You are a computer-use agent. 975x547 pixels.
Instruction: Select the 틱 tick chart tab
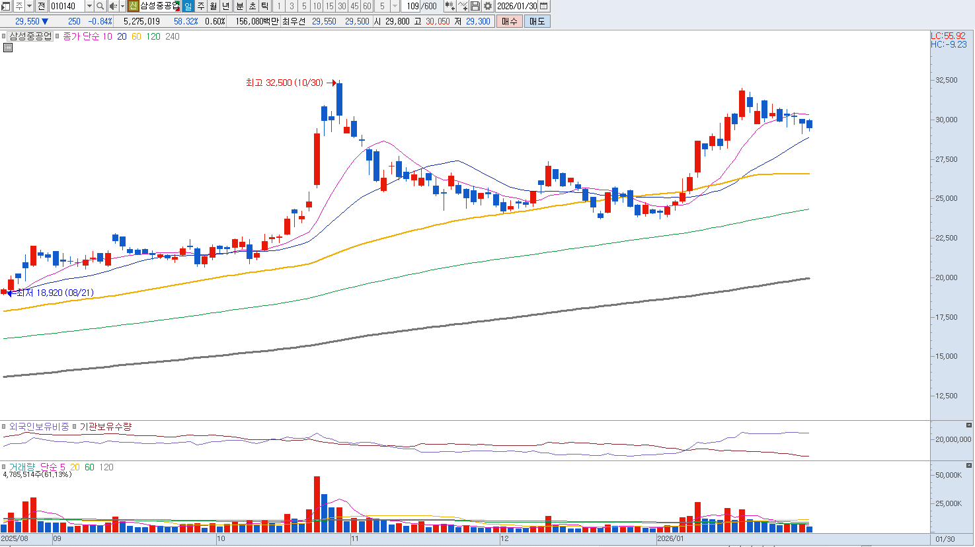click(264, 6)
